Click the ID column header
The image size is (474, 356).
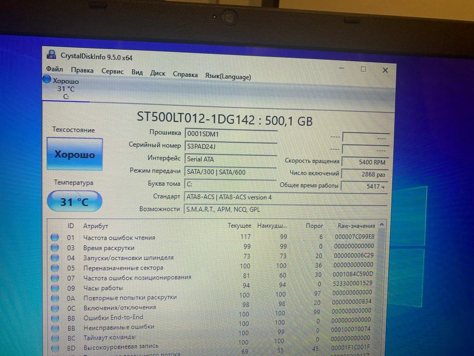(x=71, y=226)
